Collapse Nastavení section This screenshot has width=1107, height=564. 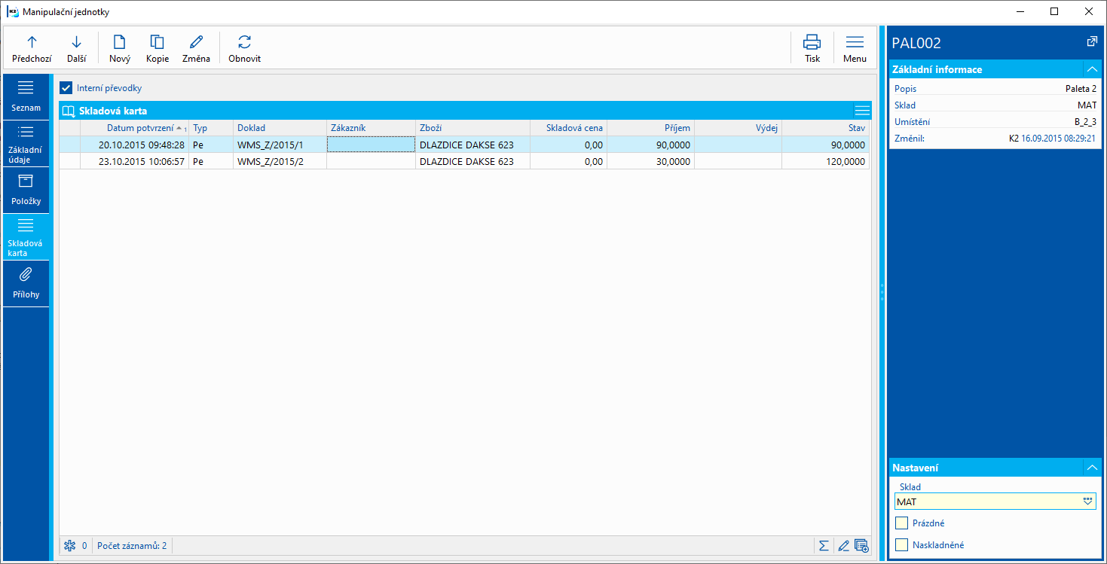click(1091, 468)
